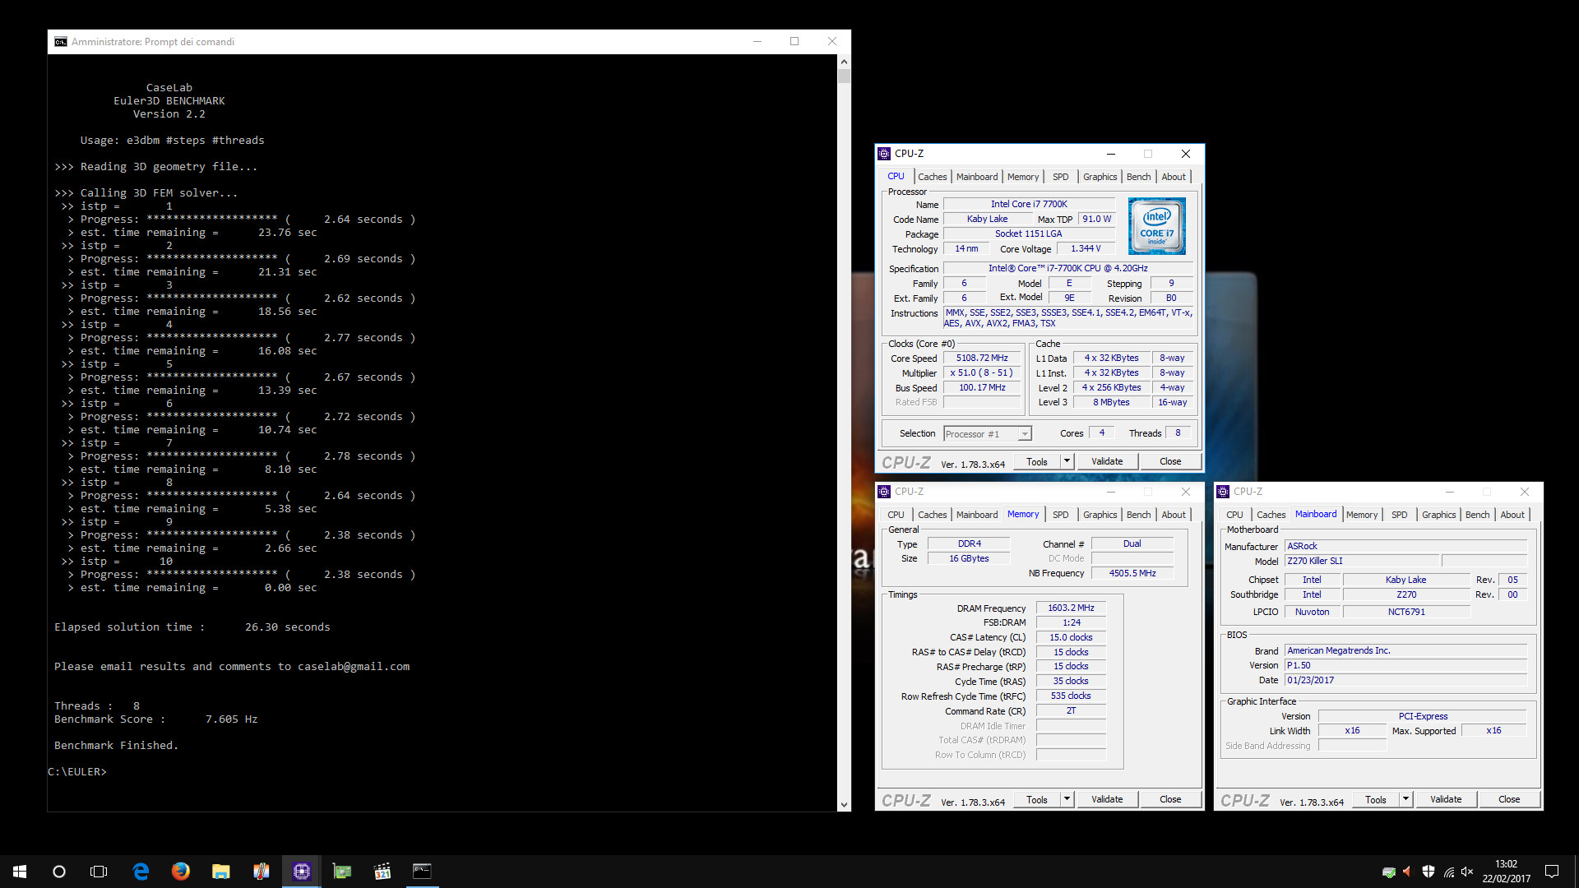Click Elapsed solution time 26.30 seconds text
Image resolution: width=1579 pixels, height=888 pixels.
[x=192, y=627]
